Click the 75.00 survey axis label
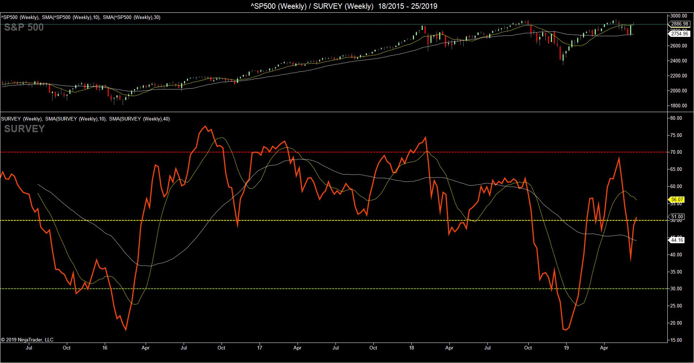Screen dimensions: 694x363 click(x=677, y=135)
